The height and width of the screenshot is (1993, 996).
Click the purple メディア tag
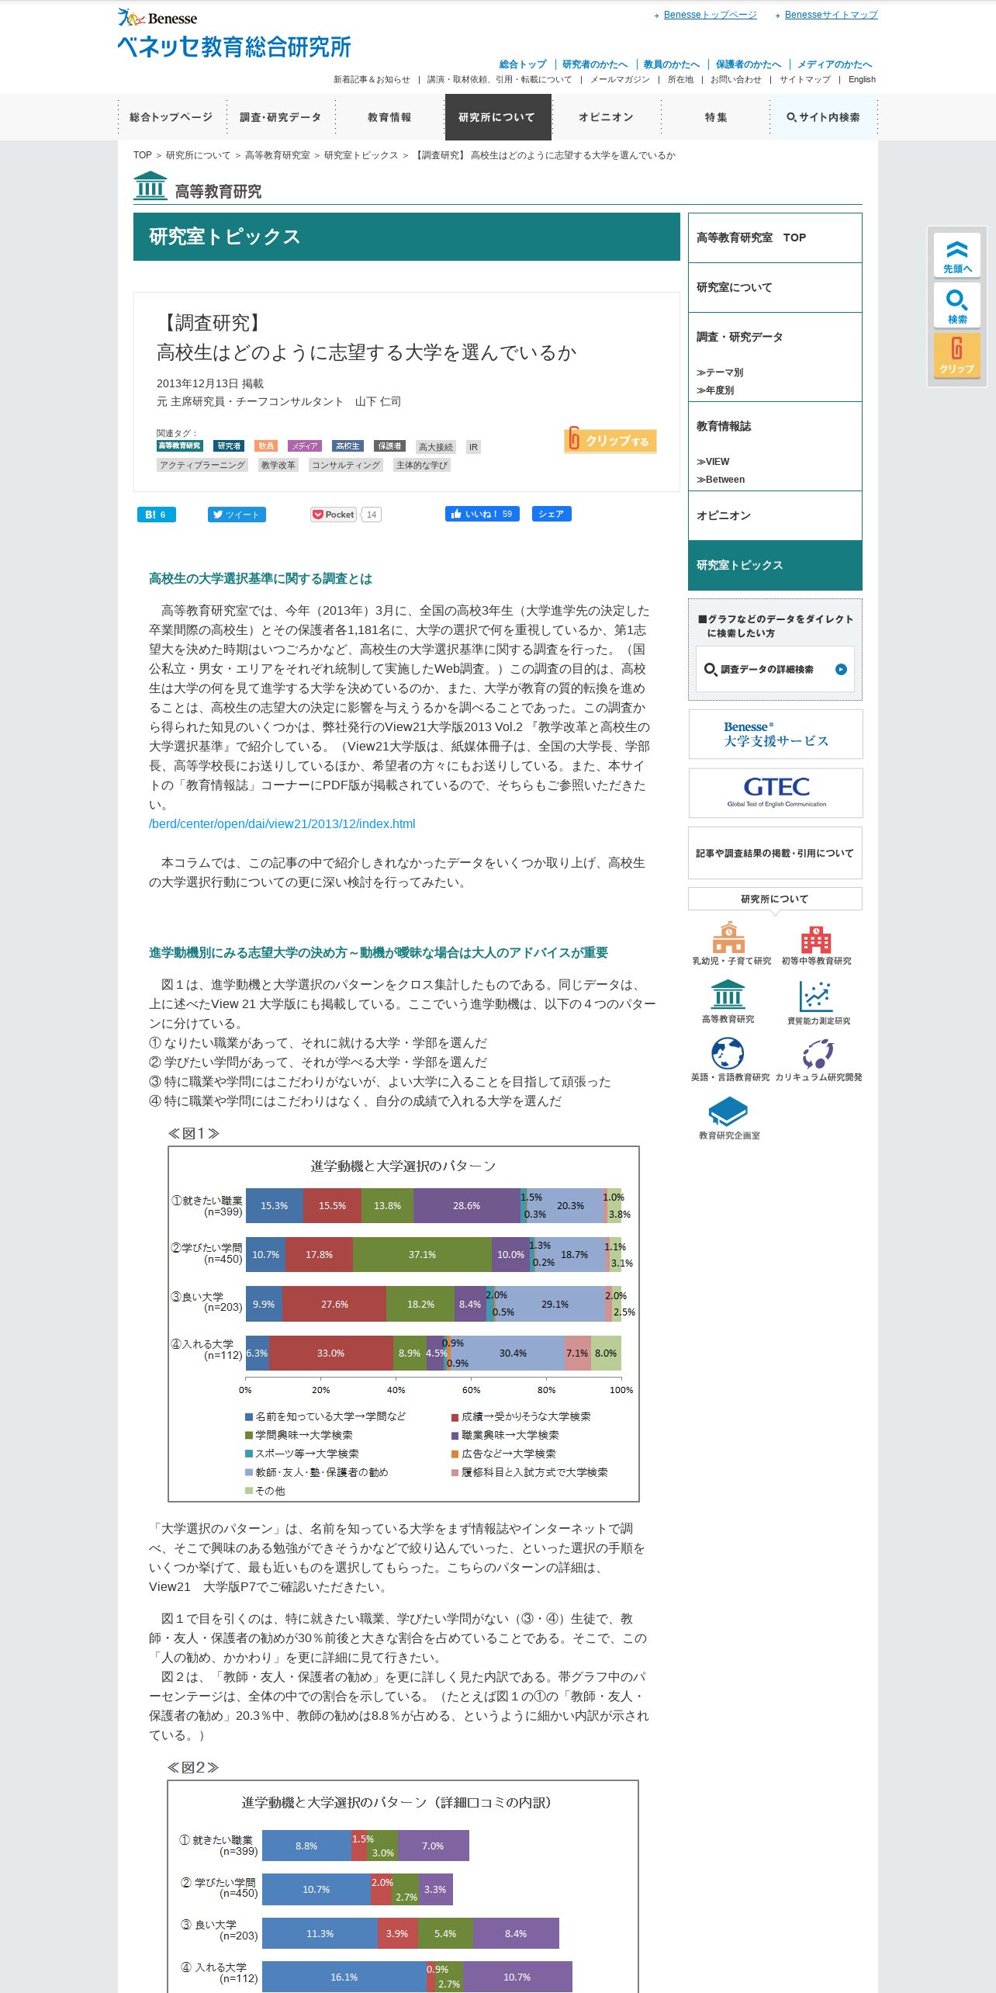[304, 446]
